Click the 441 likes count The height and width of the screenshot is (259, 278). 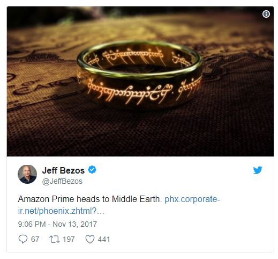pyautogui.click(x=104, y=239)
